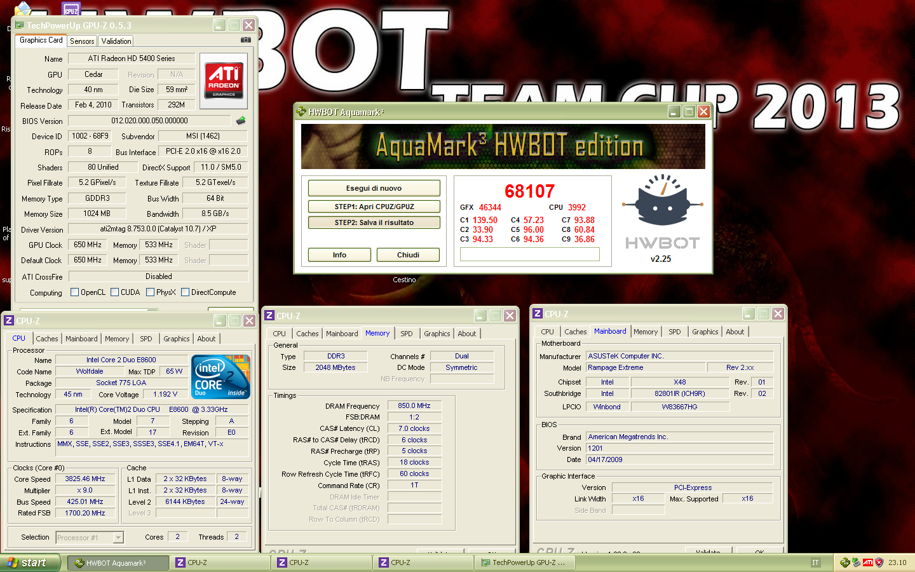Click the ATI Radeon Graphics logo in GPU-Z

tap(224, 81)
